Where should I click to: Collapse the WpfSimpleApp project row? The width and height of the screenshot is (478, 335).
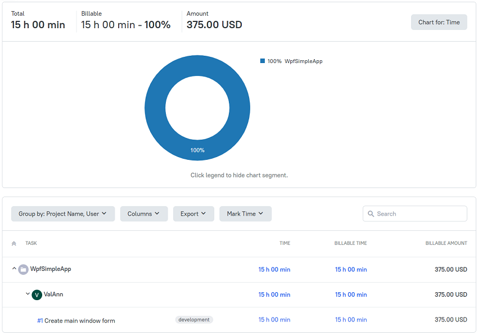click(14, 269)
